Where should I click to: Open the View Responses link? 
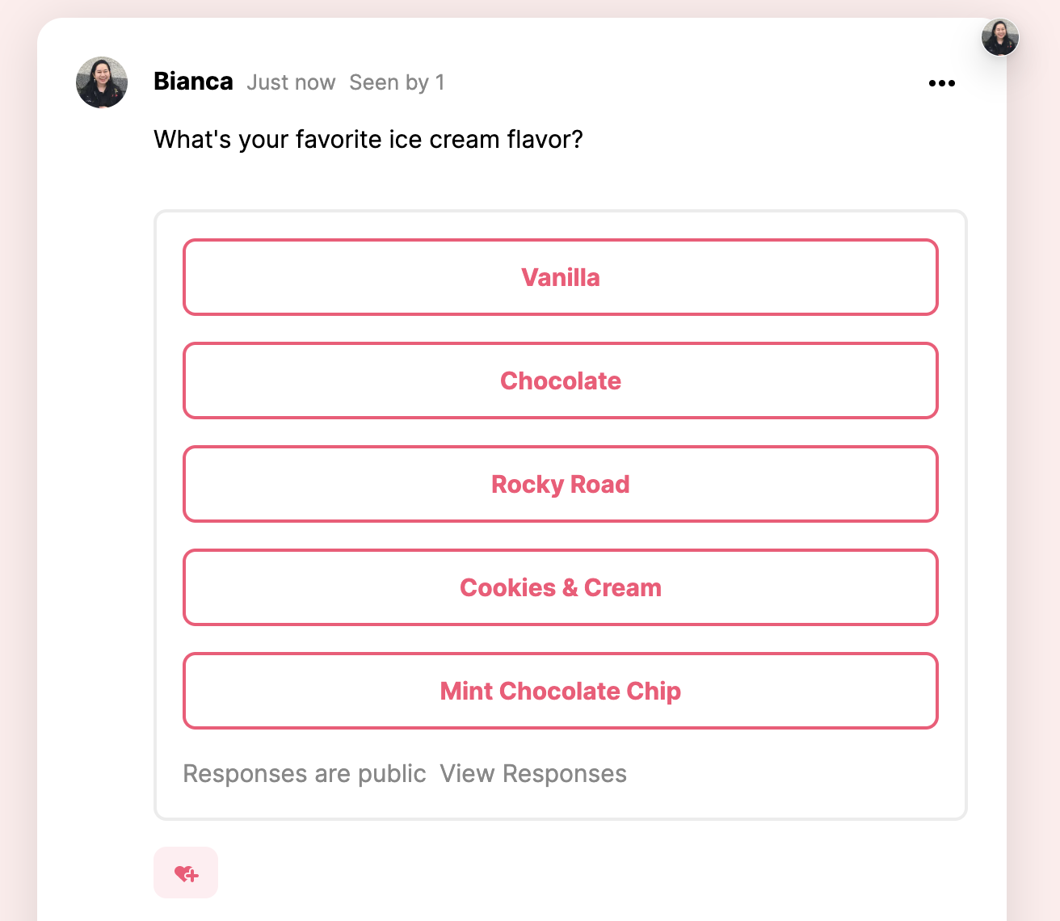coord(533,774)
